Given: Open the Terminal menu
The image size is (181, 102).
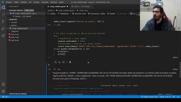Looking at the screenshot, I should (x=53, y=2).
